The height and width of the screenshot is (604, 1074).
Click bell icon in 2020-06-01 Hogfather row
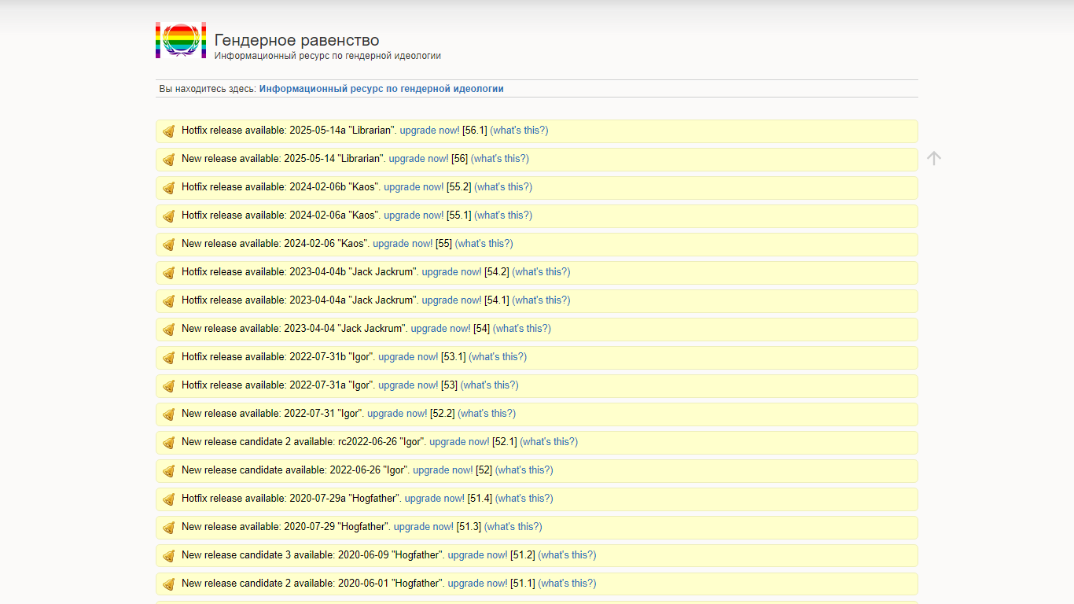pyautogui.click(x=169, y=584)
